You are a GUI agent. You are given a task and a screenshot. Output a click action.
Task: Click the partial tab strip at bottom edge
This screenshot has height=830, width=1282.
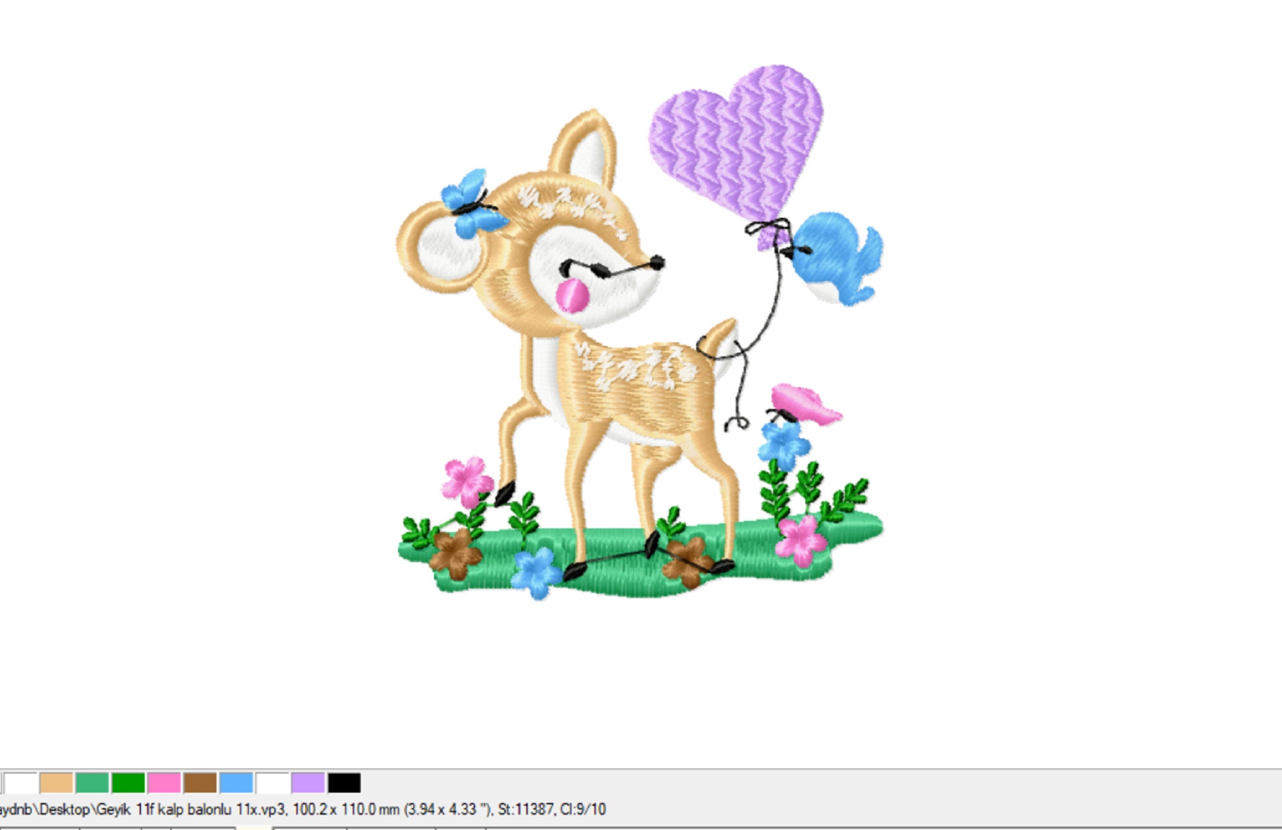coord(256,828)
